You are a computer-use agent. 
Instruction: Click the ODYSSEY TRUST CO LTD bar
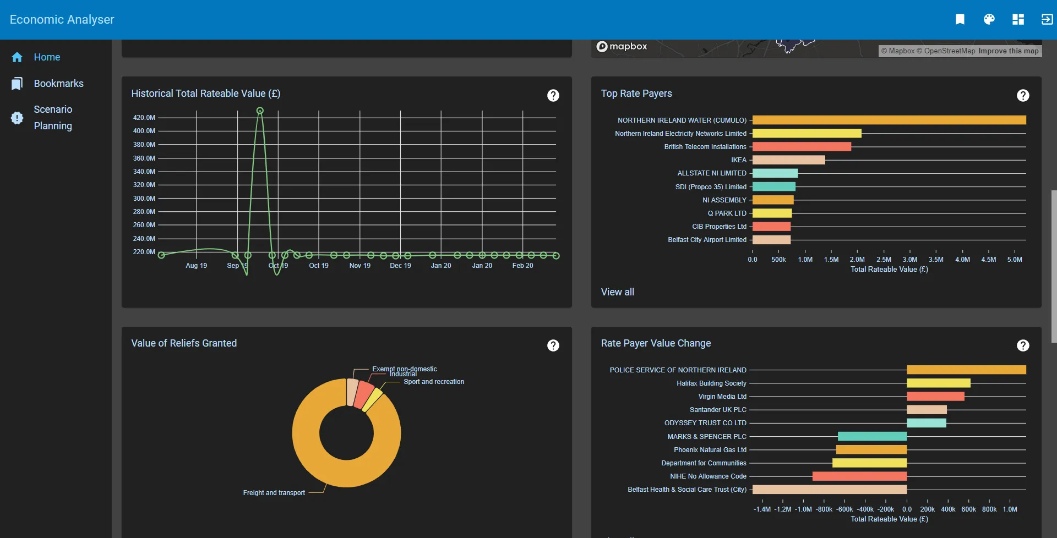coord(927,423)
